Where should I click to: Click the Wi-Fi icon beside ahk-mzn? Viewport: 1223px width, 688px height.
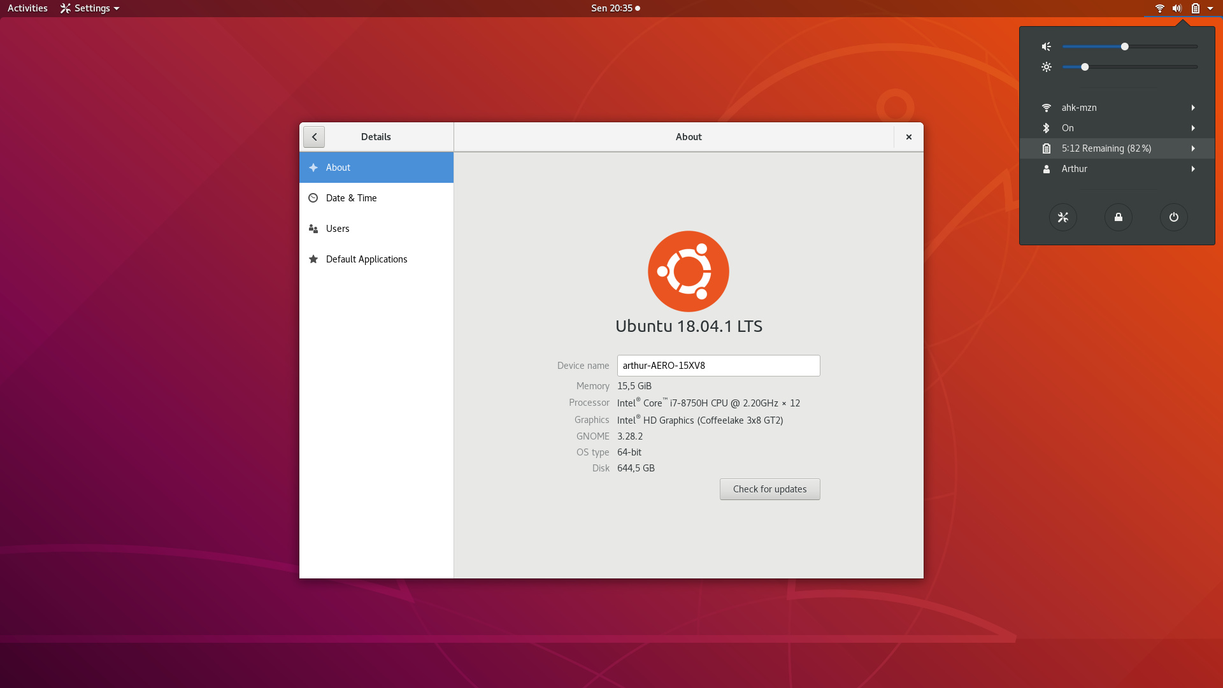point(1046,108)
